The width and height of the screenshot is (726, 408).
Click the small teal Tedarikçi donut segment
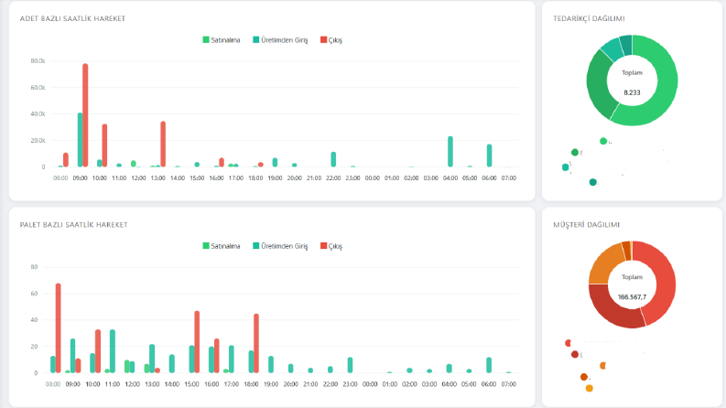[612, 48]
